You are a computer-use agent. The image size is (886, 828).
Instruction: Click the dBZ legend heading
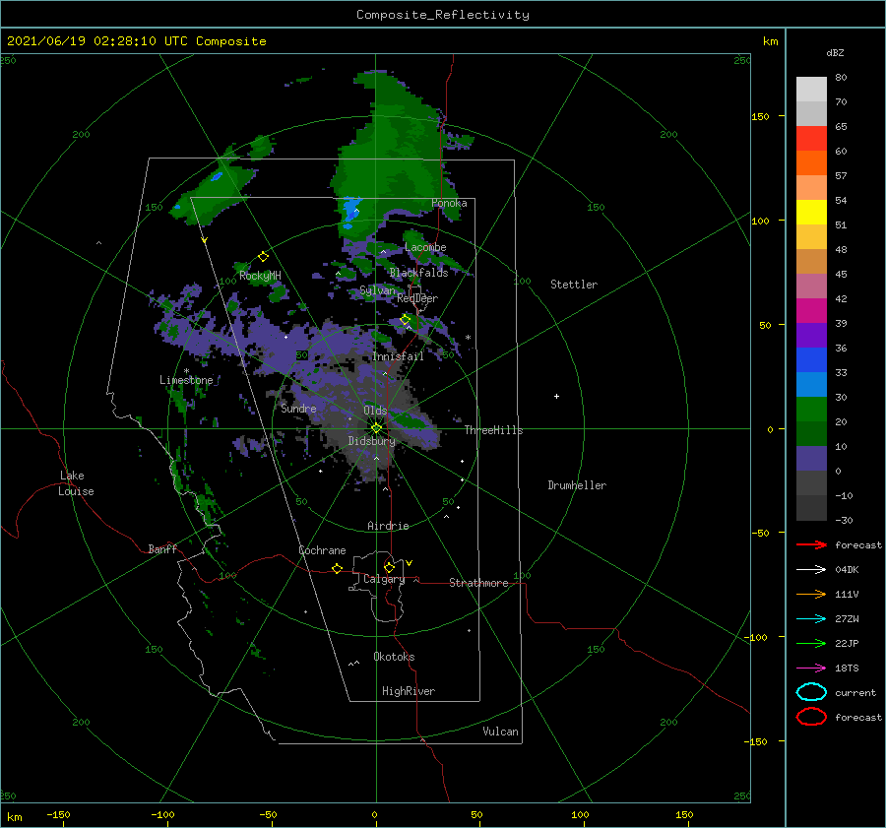click(835, 52)
